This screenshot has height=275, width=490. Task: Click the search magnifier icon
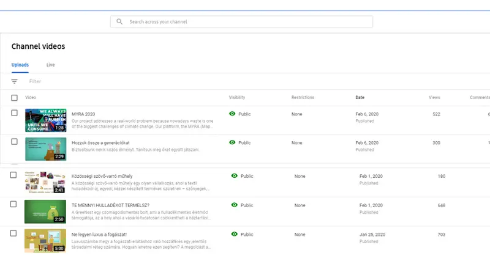click(119, 22)
